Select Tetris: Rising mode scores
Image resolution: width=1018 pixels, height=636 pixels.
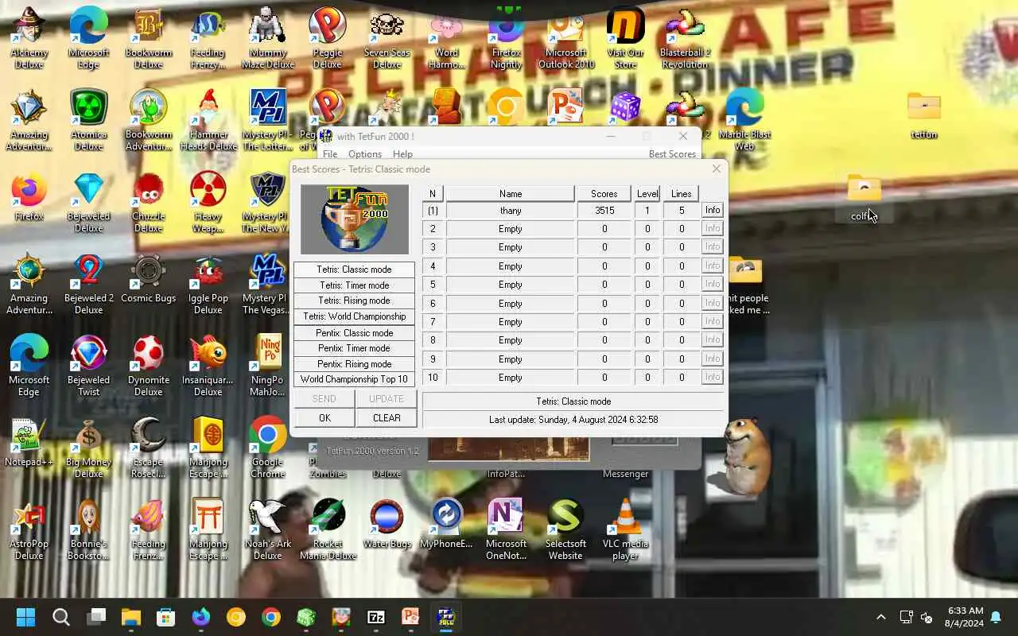pyautogui.click(x=354, y=301)
